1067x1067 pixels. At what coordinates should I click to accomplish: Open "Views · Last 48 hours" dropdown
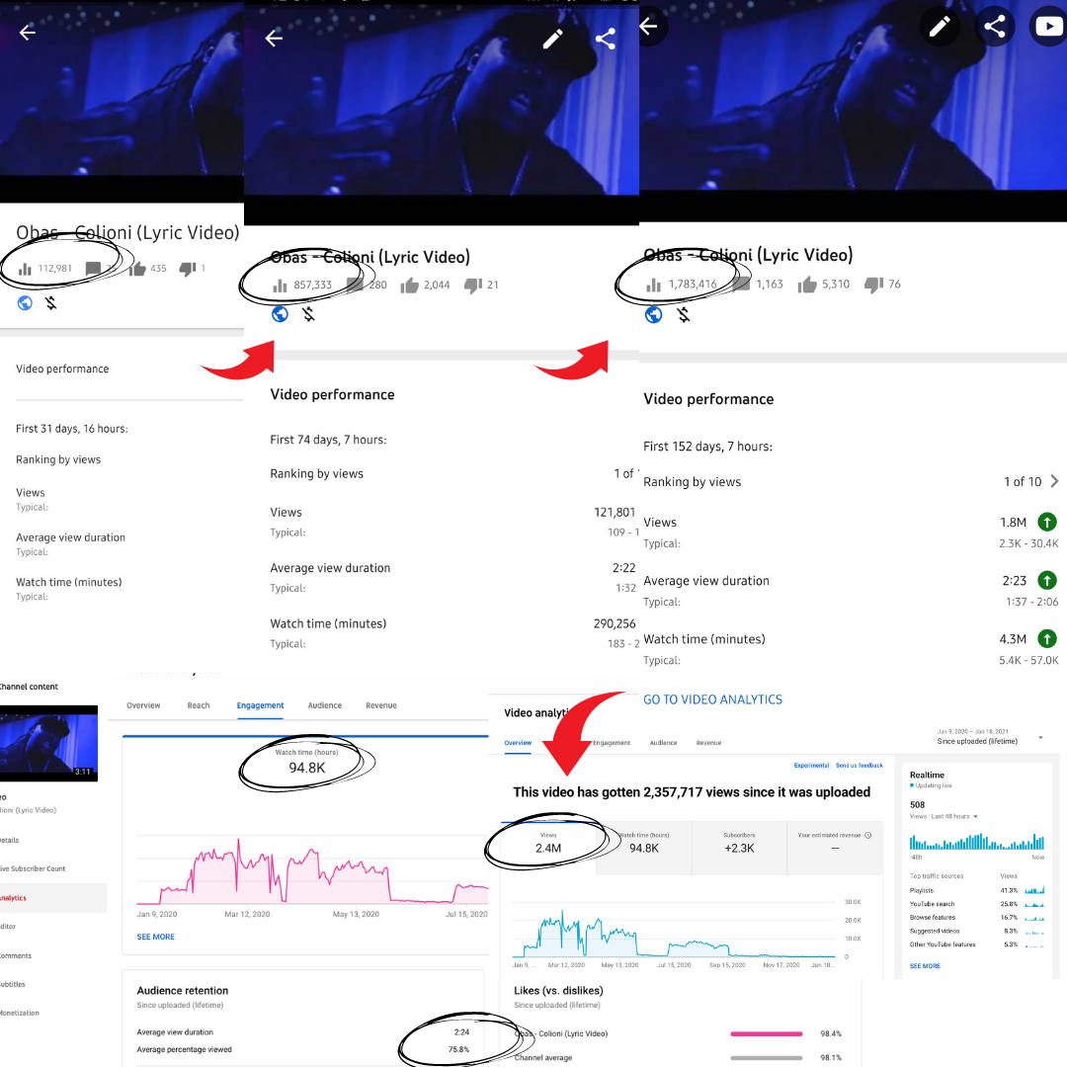pos(944,816)
